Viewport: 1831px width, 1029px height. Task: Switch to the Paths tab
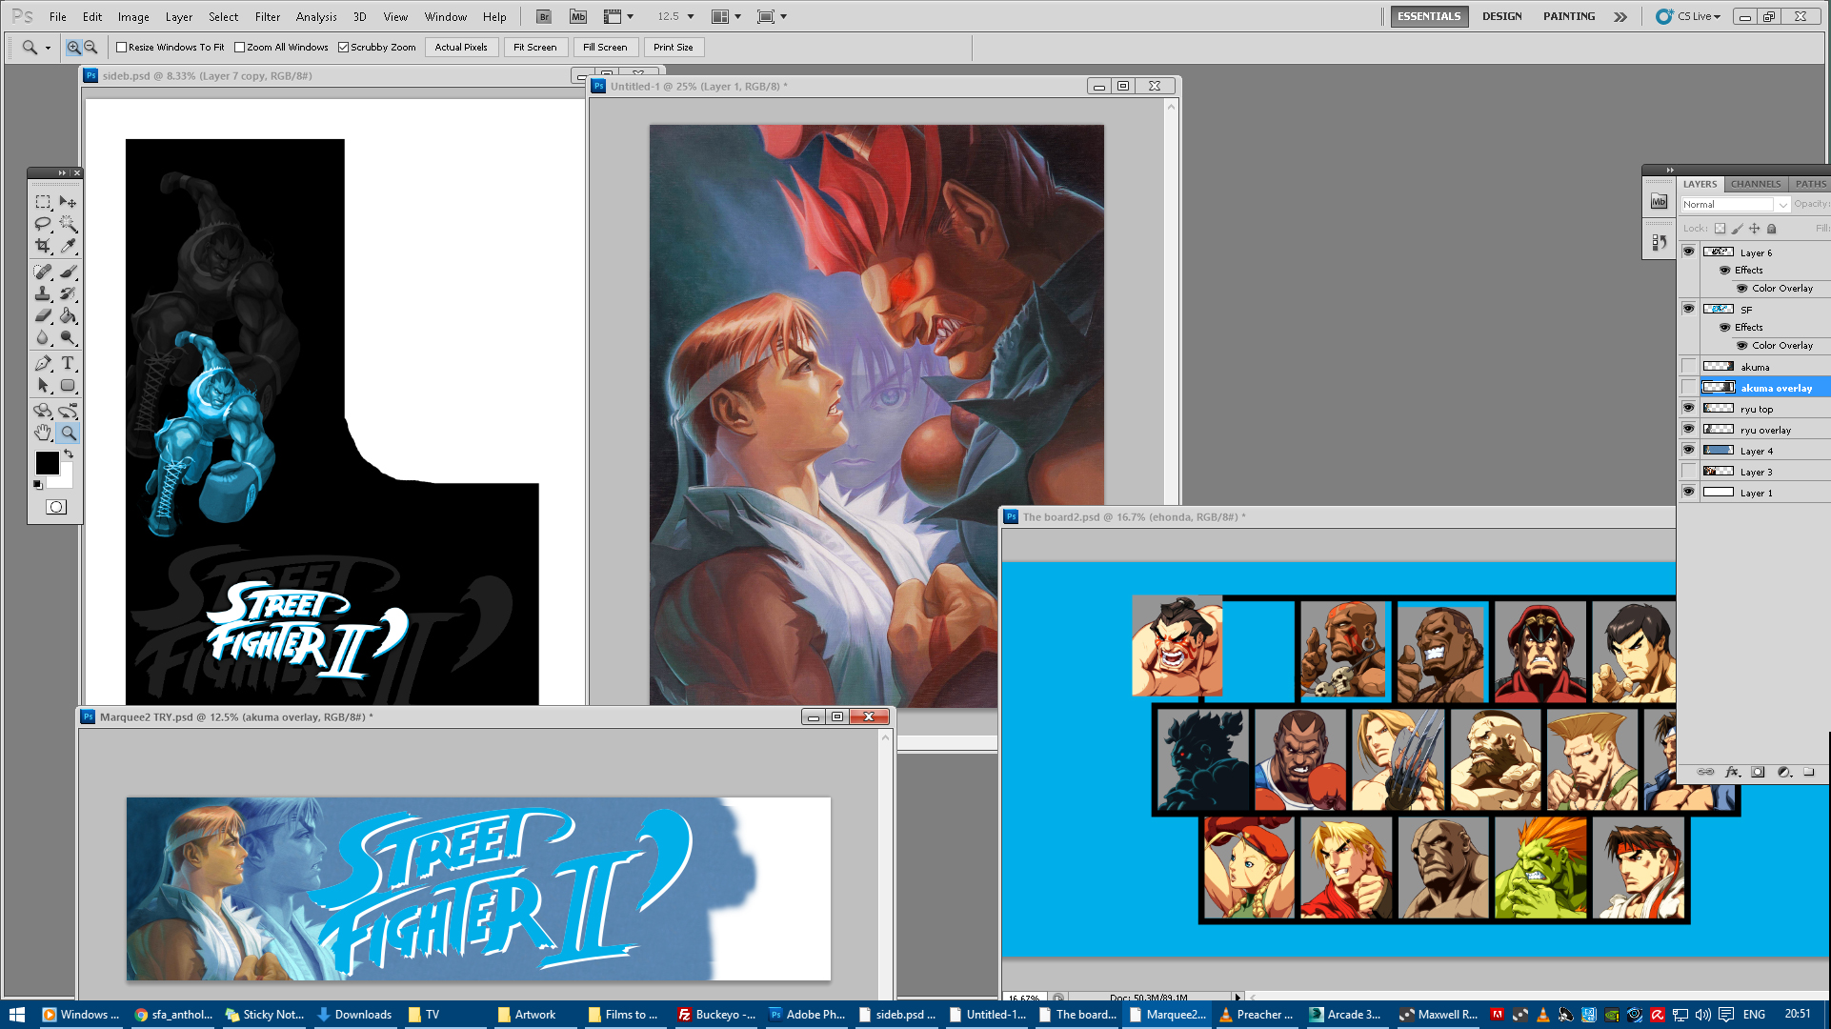(x=1810, y=184)
